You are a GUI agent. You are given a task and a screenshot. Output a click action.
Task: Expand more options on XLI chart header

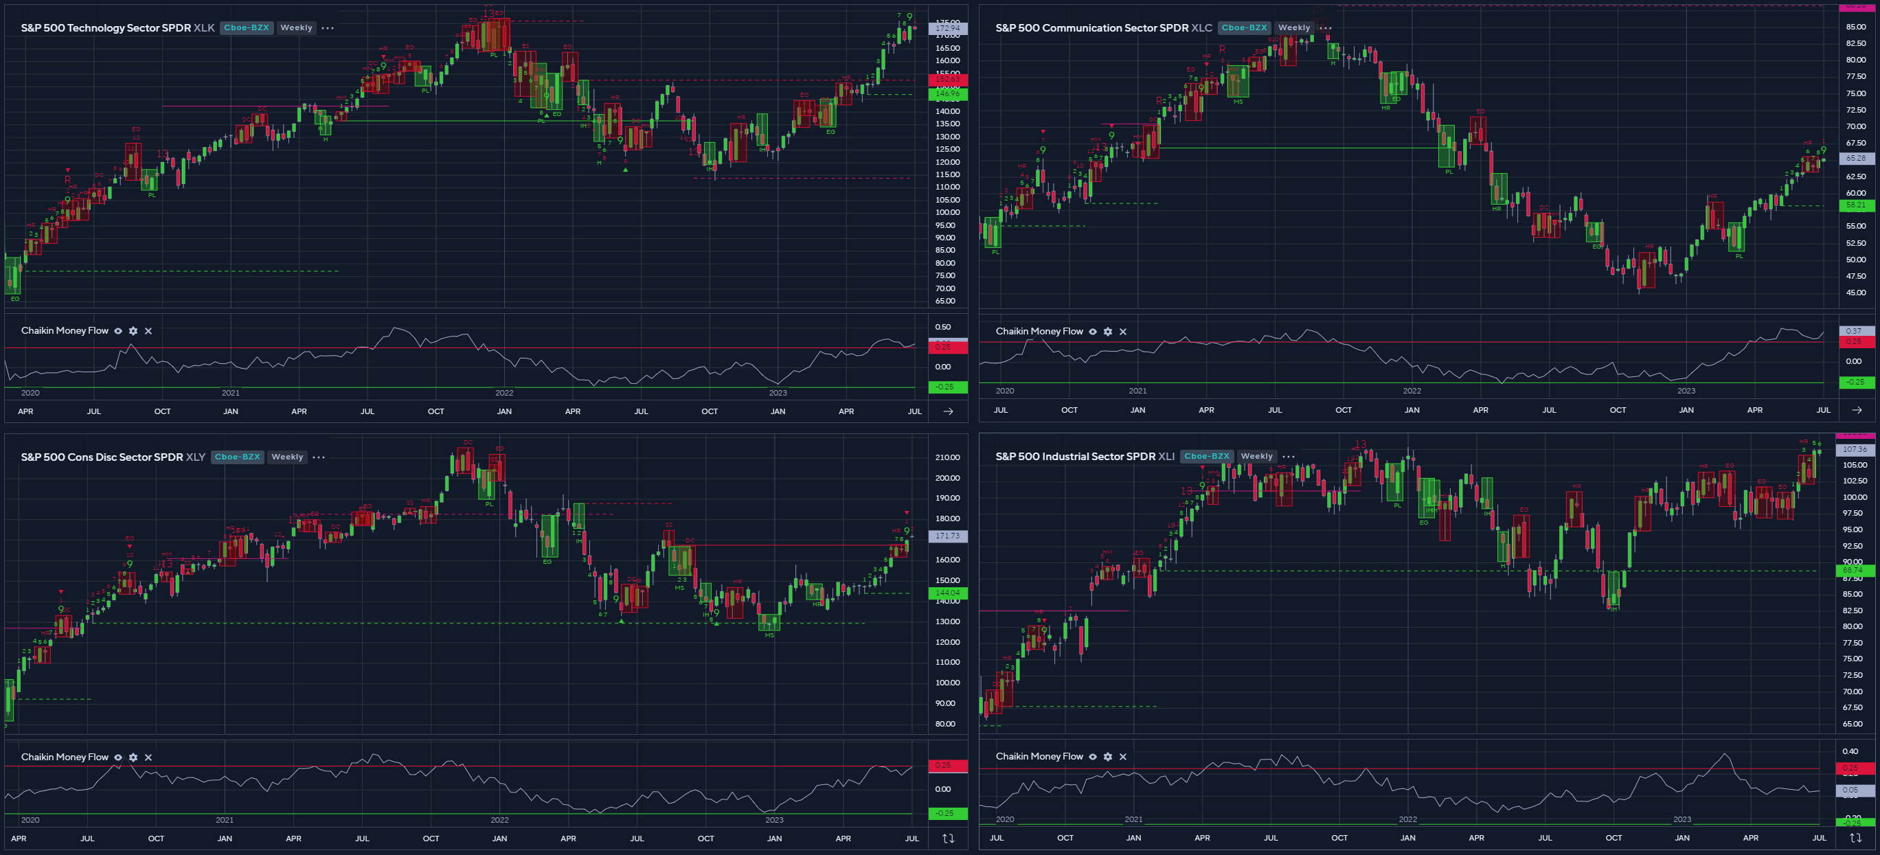1288,457
